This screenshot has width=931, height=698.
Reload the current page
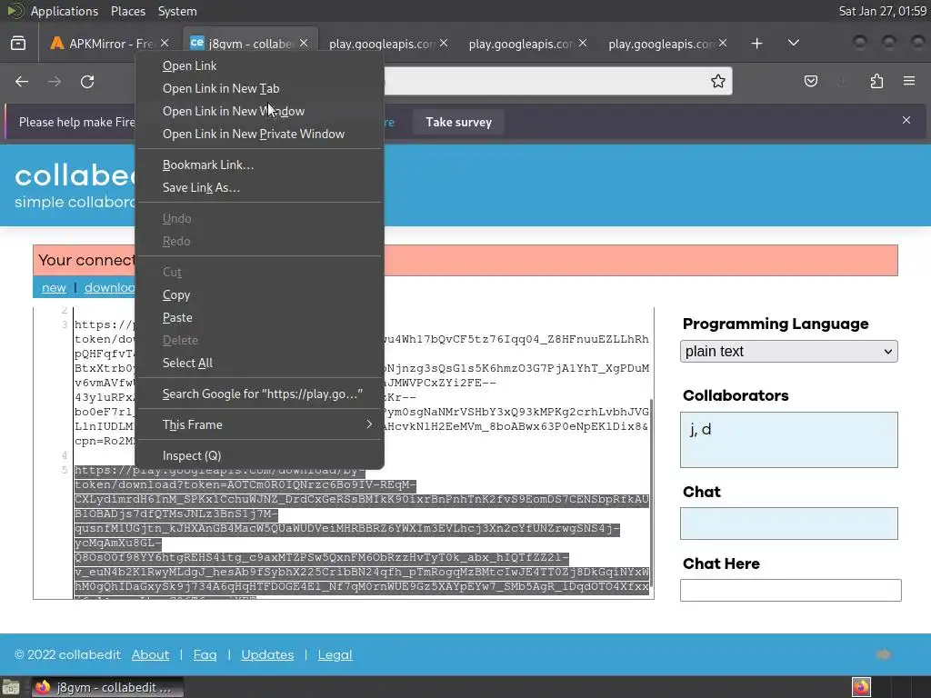pyautogui.click(x=87, y=81)
